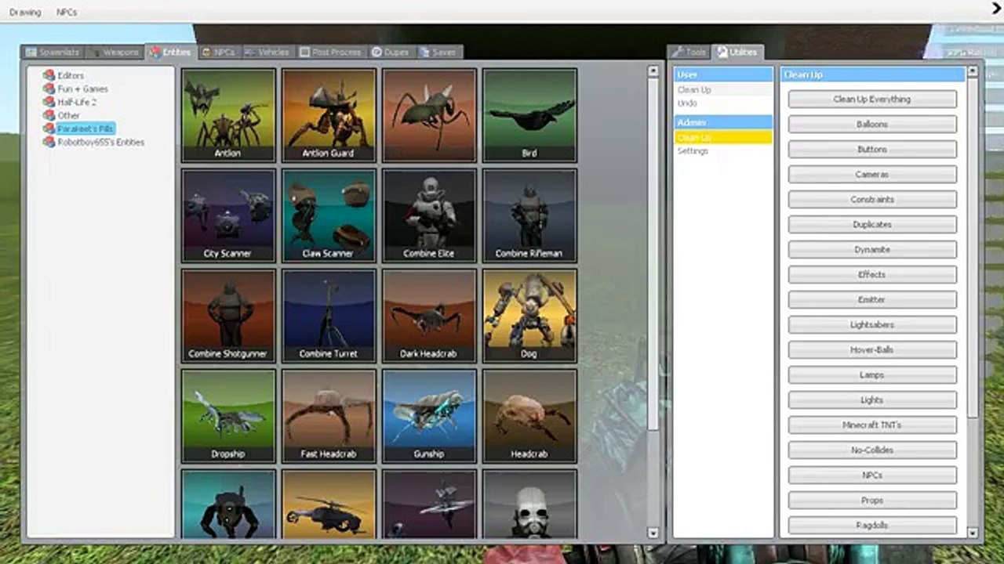Click the arrow icon at top-right corner
Viewport: 1004px width, 564px height.
996,9
